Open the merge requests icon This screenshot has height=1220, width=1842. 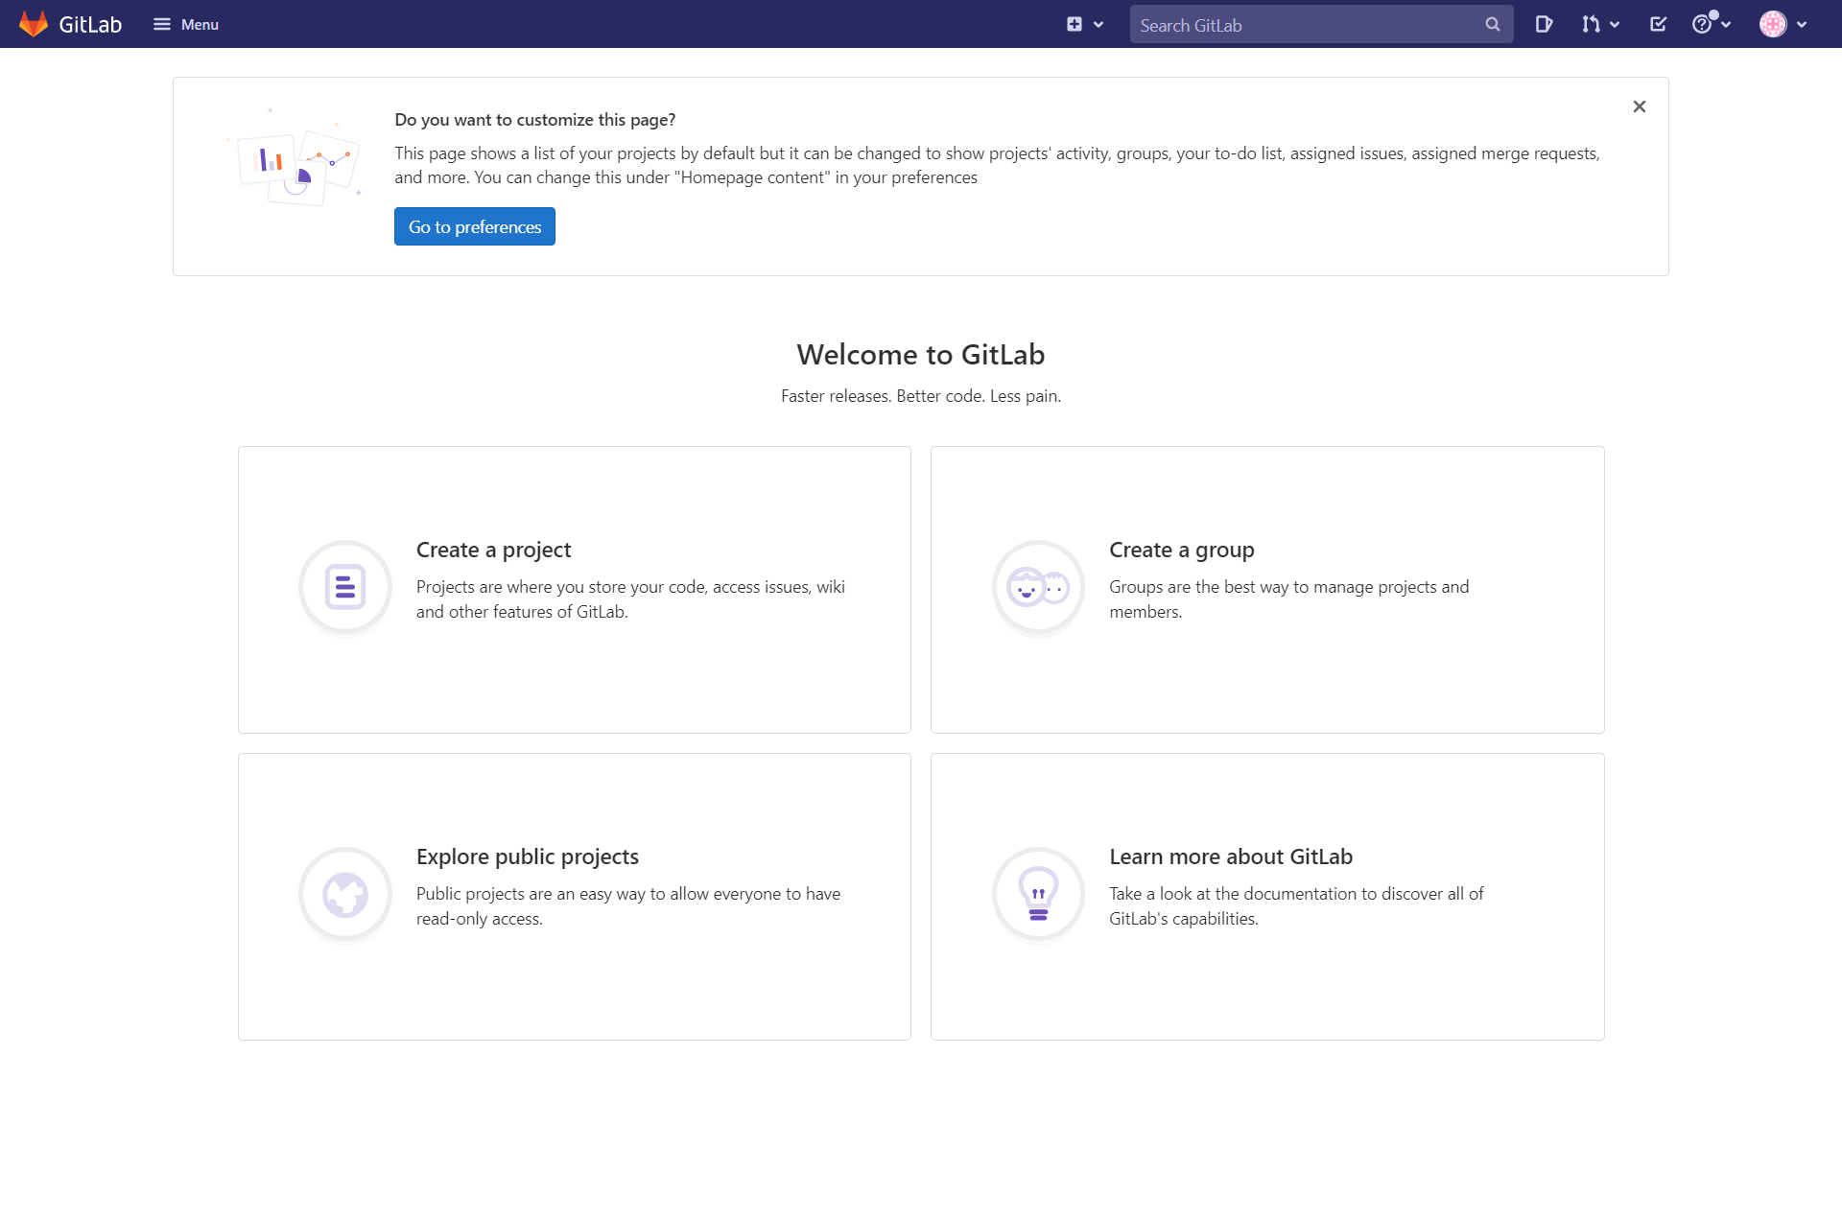pos(1593,24)
